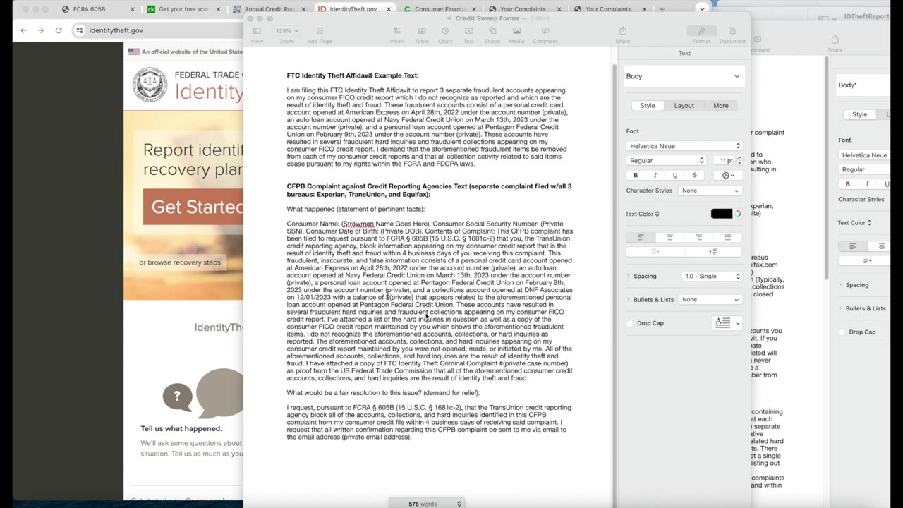The image size is (903, 508).
Task: Click the Media toolbar icon
Action: click(516, 31)
